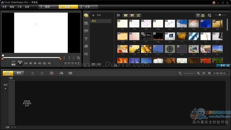Select the V20 color bars test thumbnail
Screen dimensions: 231x130
tap(193, 49)
